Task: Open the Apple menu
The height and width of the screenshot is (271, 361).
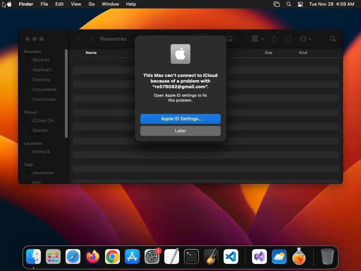Action: (x=10, y=4)
